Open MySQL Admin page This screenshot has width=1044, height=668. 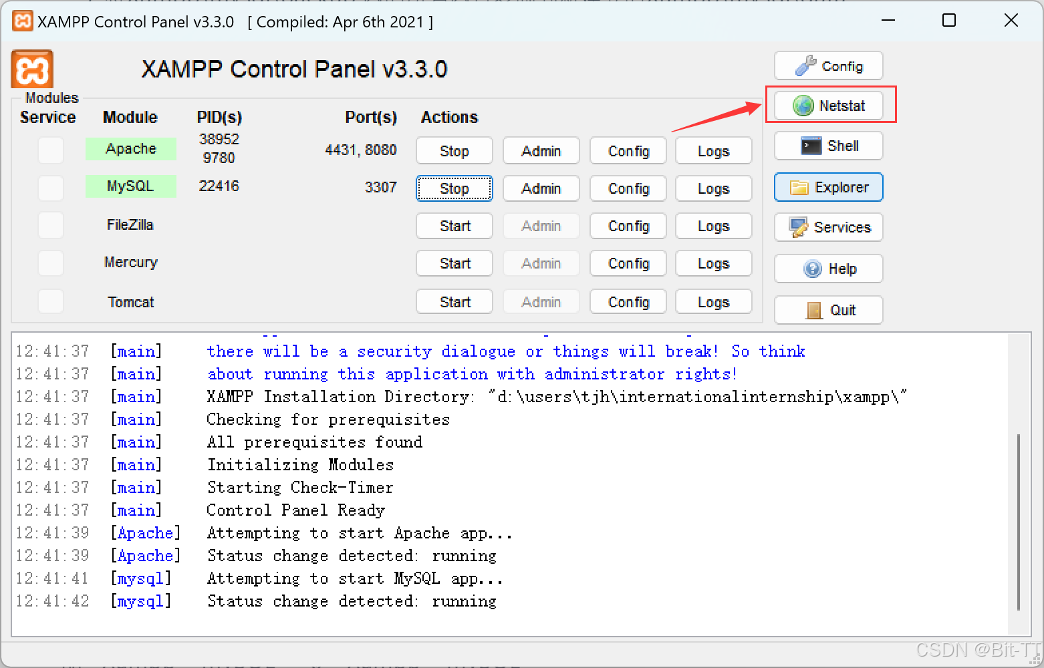(541, 188)
